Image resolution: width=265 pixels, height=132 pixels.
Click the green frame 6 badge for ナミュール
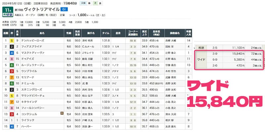(x=12, y=83)
